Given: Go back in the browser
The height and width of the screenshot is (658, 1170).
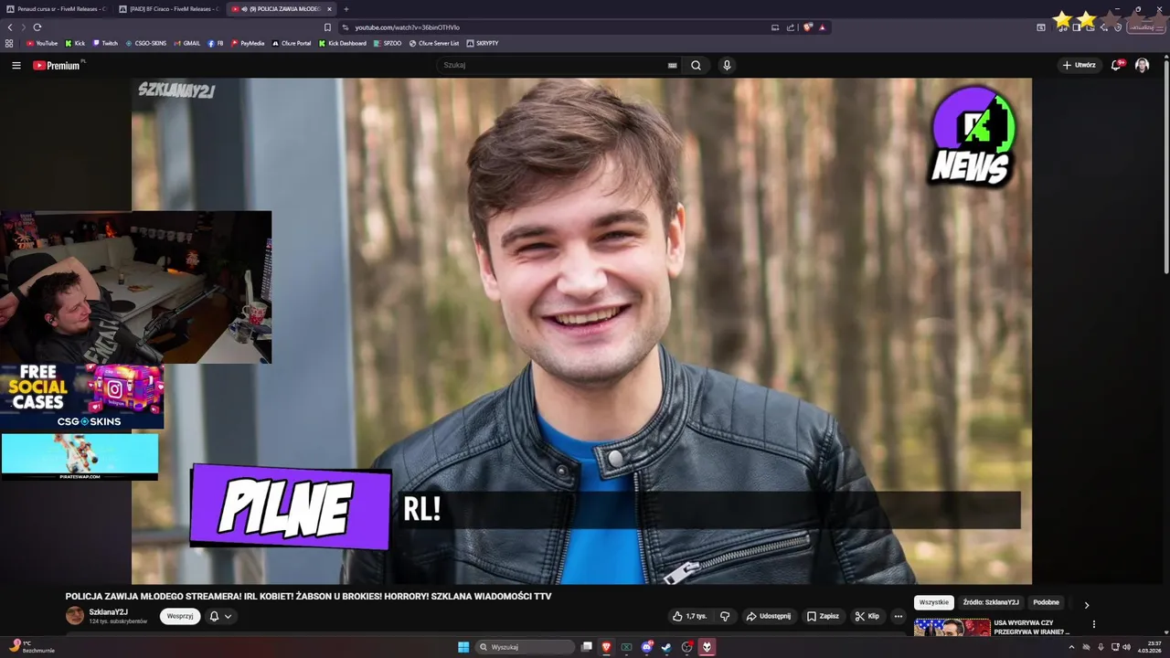Looking at the screenshot, I should click(11, 27).
